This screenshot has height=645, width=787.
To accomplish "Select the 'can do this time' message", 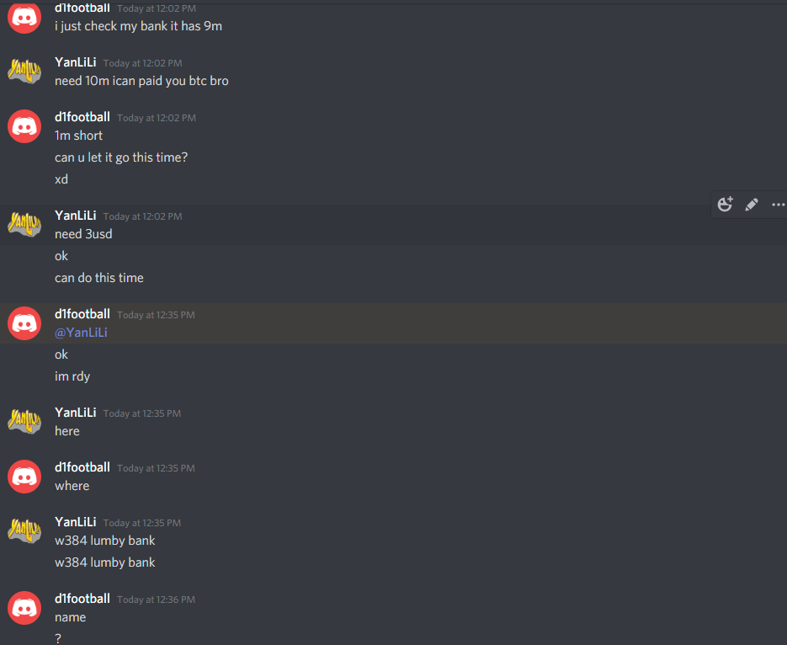I will [x=98, y=278].
